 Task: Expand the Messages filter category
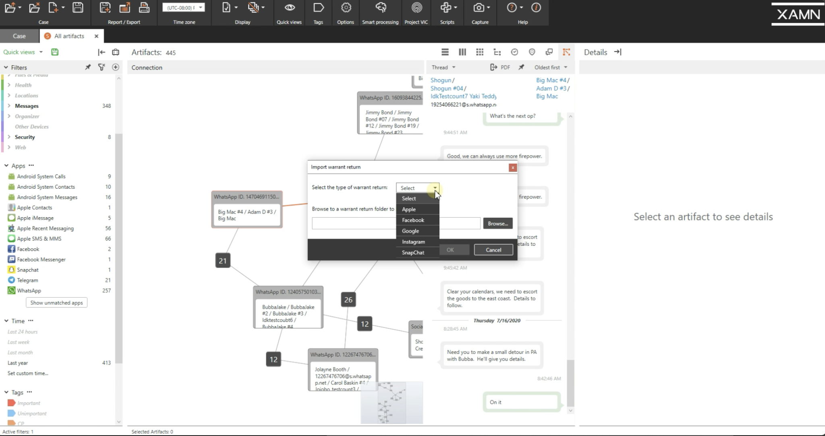coord(9,106)
